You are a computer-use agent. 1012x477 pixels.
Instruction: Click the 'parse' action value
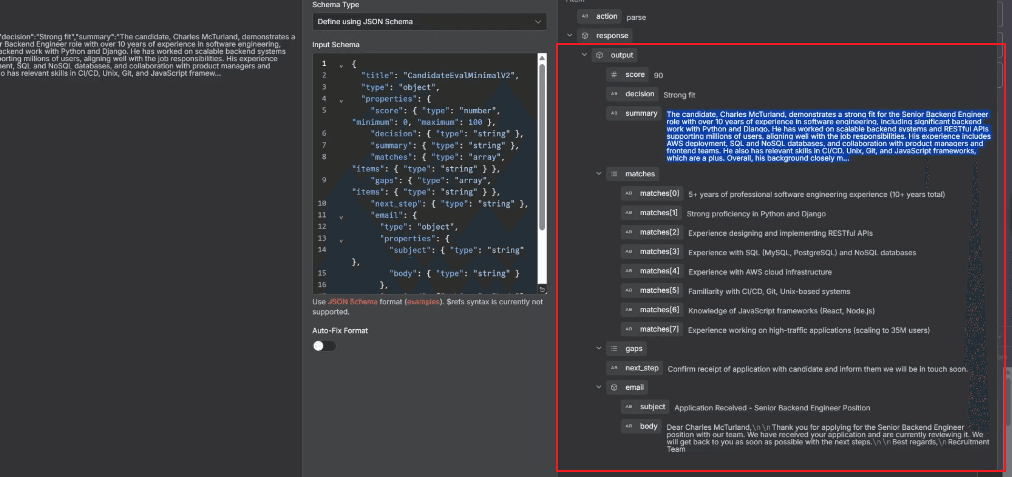[636, 17]
